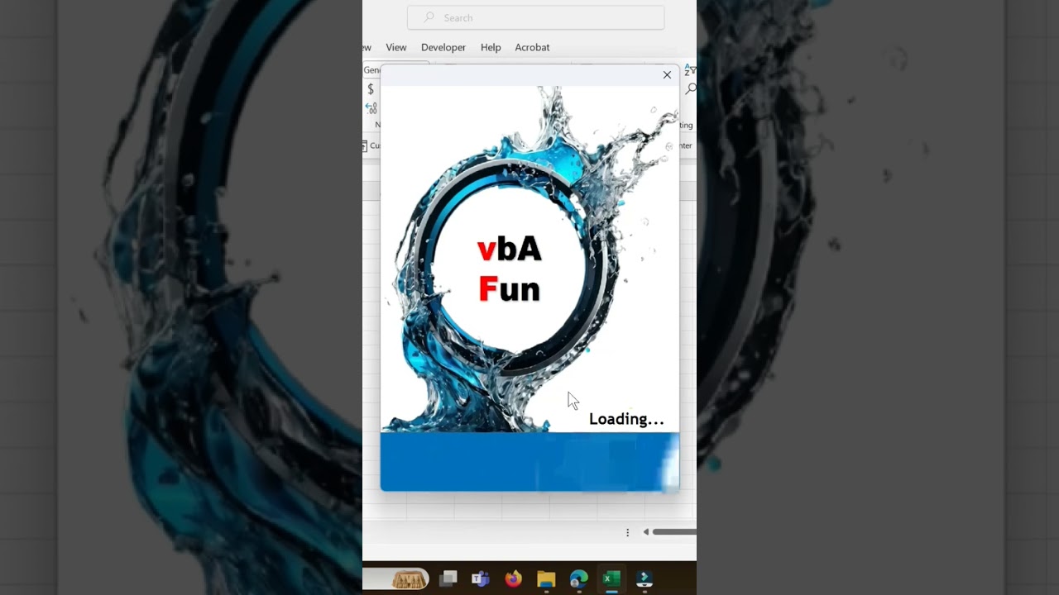Click the vbA Fun logo text
Image resolution: width=1059 pixels, height=595 pixels.
(x=509, y=269)
